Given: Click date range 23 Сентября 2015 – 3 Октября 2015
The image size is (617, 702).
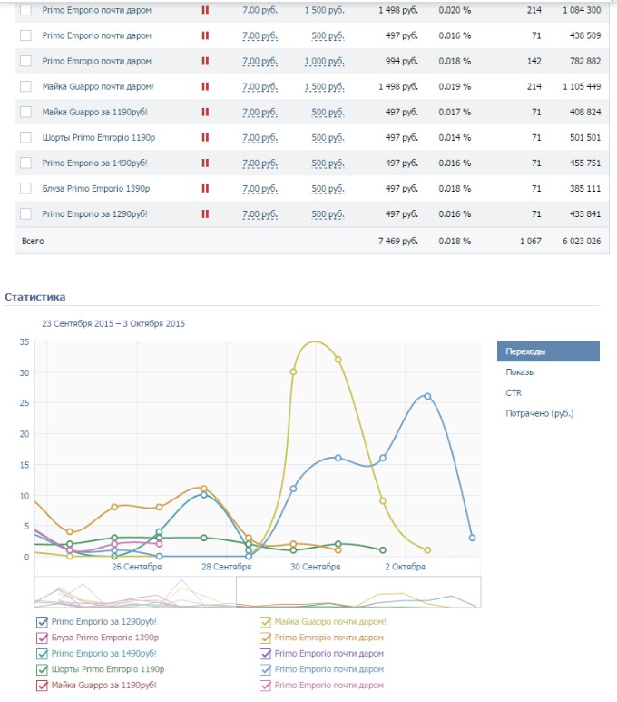Looking at the screenshot, I should click(113, 323).
